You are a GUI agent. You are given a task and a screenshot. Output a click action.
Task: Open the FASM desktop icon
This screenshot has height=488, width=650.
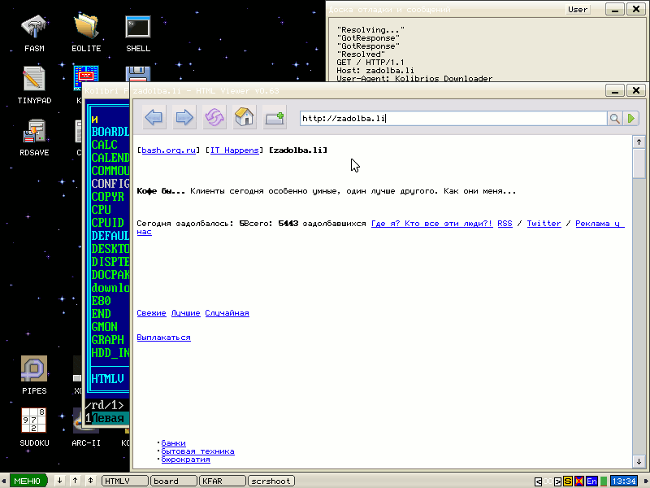point(34,33)
